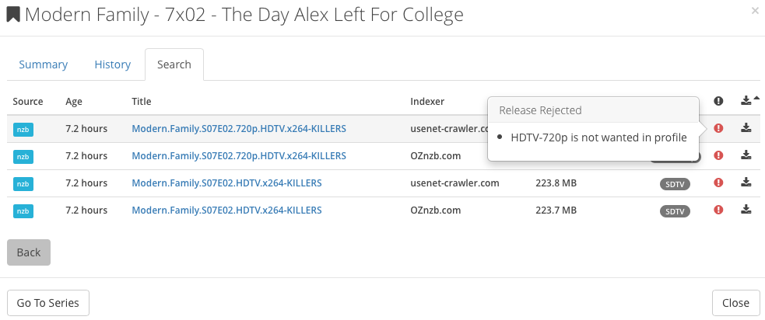This screenshot has height=320, width=765.
Task: Click rejection icon for usenet-crawler SDTV row
Action: coord(718,183)
